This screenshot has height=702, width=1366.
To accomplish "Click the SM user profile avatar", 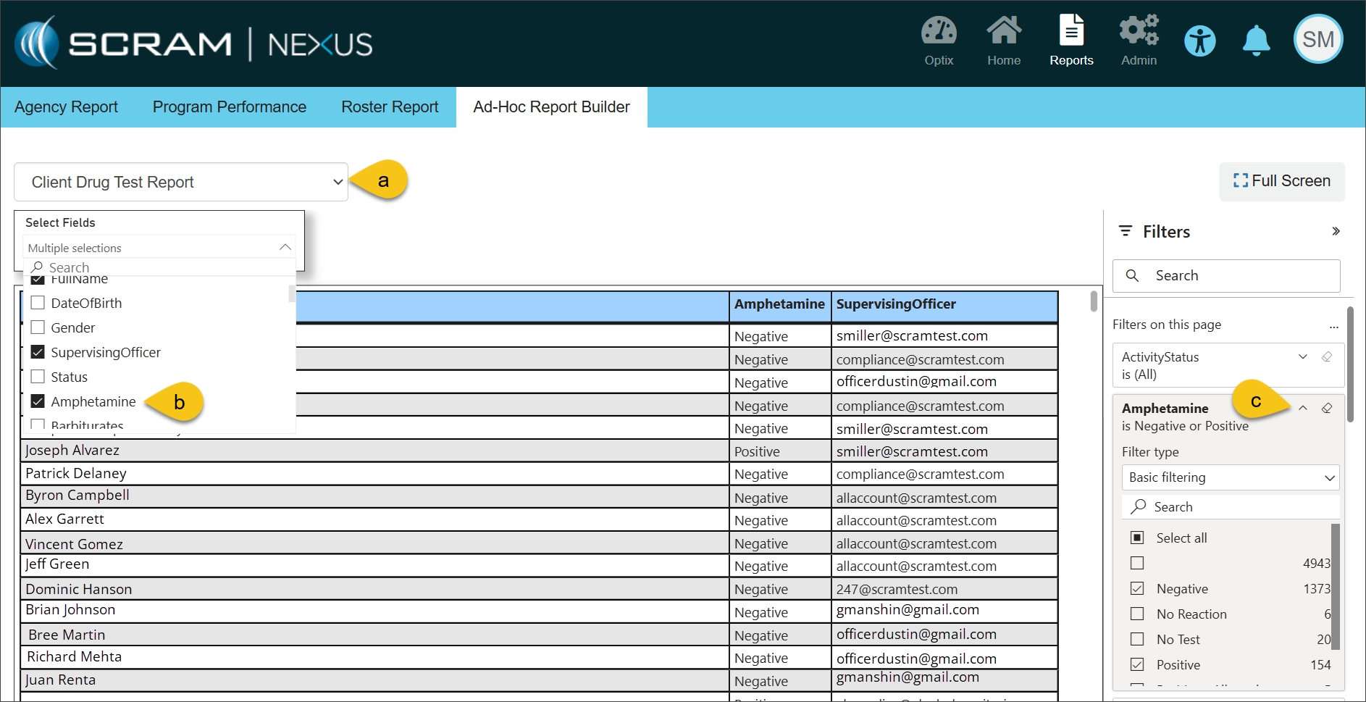I will tap(1317, 40).
